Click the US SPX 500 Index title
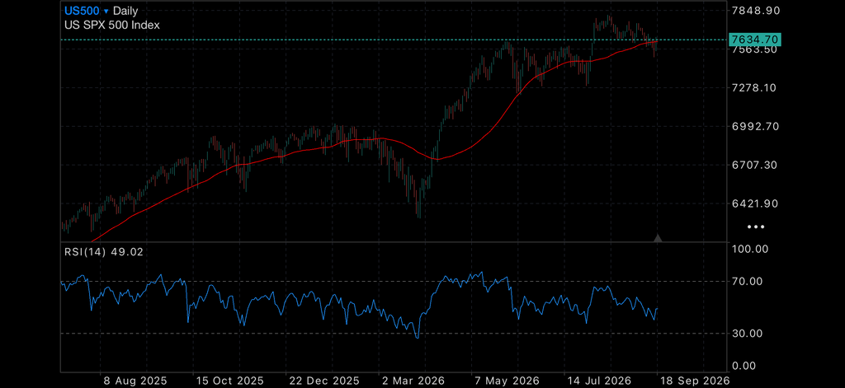 (x=112, y=25)
